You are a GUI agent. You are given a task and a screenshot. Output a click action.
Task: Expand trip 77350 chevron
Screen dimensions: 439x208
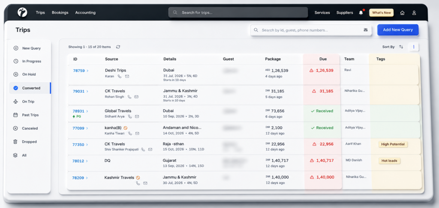[x=87, y=145]
